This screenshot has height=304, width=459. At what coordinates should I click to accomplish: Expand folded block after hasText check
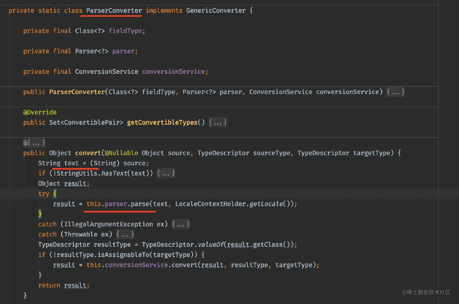[x=166, y=173]
